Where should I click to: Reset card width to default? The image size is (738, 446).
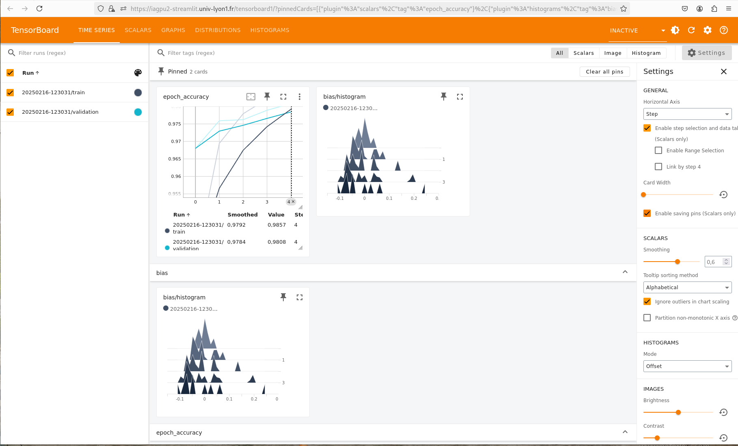[x=723, y=195]
